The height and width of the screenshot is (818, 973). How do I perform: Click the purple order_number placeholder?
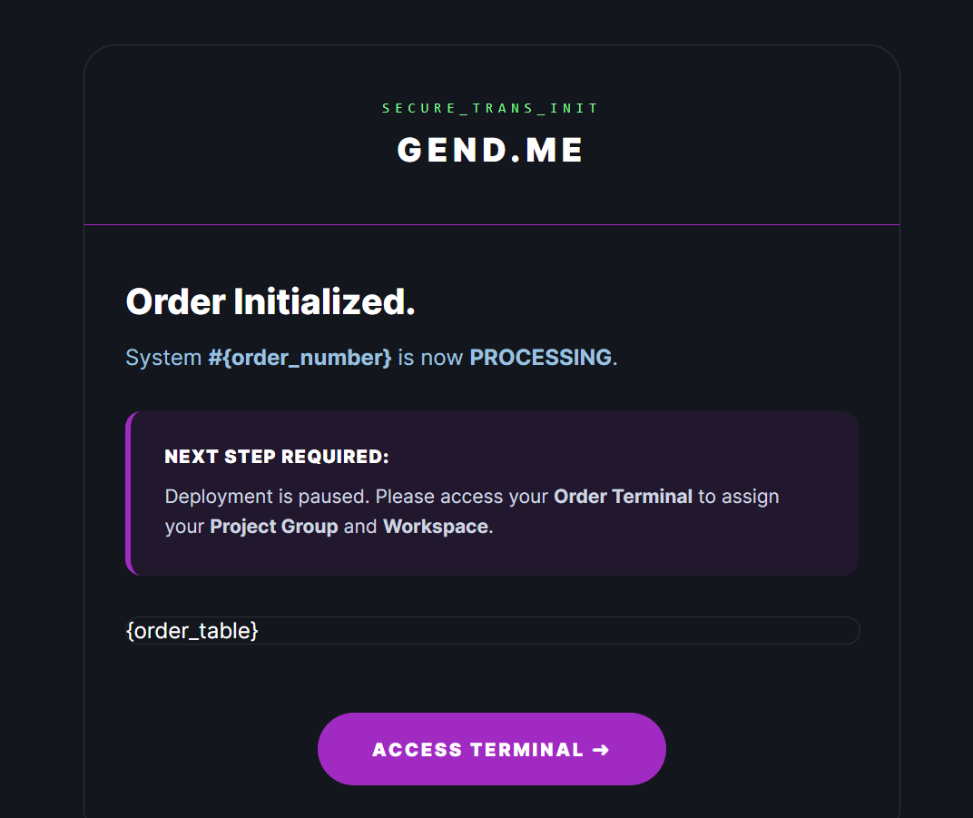tap(300, 357)
